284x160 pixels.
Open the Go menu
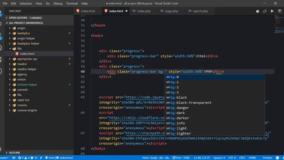pos(47,3)
